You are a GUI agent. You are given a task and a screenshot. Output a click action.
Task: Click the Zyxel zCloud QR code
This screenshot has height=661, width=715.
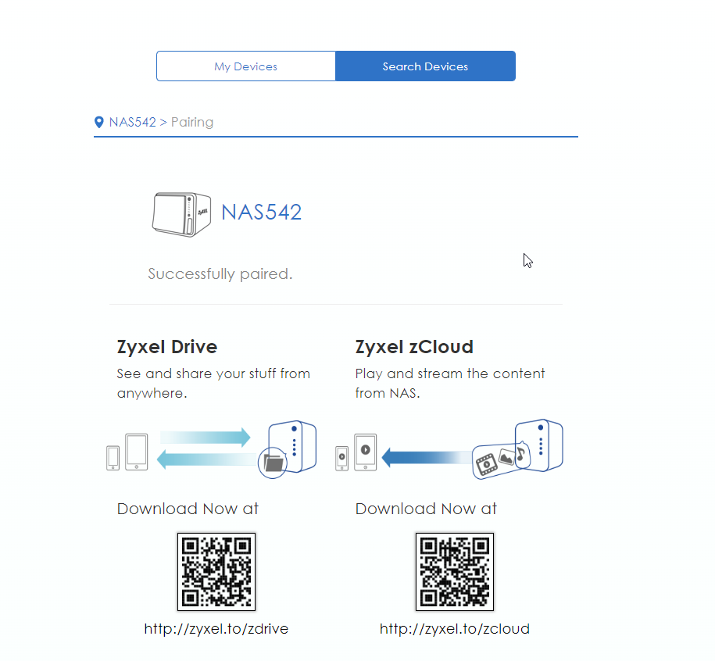click(x=455, y=572)
